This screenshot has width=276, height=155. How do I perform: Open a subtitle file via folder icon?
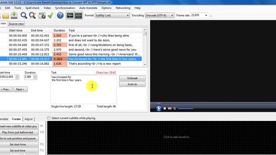click(6, 15)
